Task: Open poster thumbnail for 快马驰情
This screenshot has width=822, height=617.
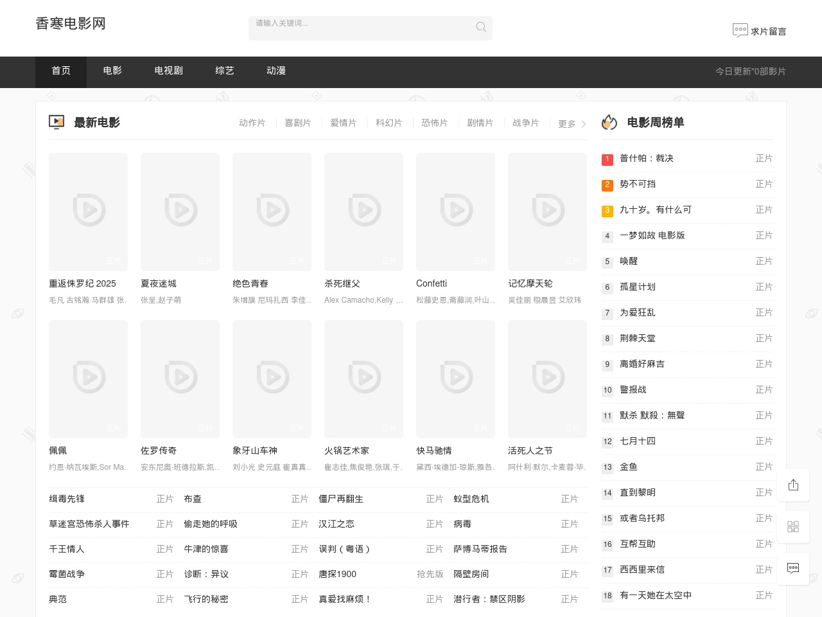Action: tap(455, 379)
